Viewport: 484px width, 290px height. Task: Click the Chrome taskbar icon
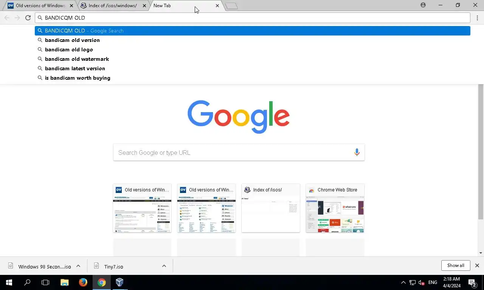pyautogui.click(x=101, y=282)
